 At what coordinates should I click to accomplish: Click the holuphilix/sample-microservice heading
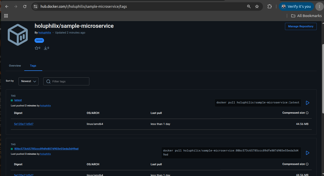pyautogui.click(x=74, y=26)
